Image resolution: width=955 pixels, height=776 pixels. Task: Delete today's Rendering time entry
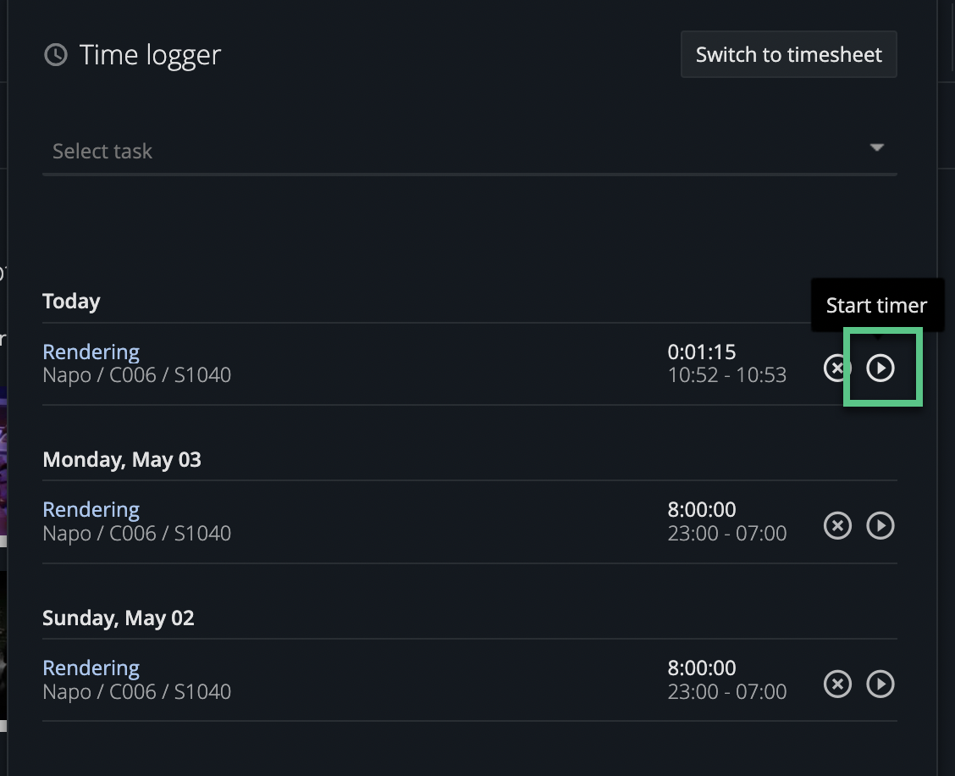(836, 368)
